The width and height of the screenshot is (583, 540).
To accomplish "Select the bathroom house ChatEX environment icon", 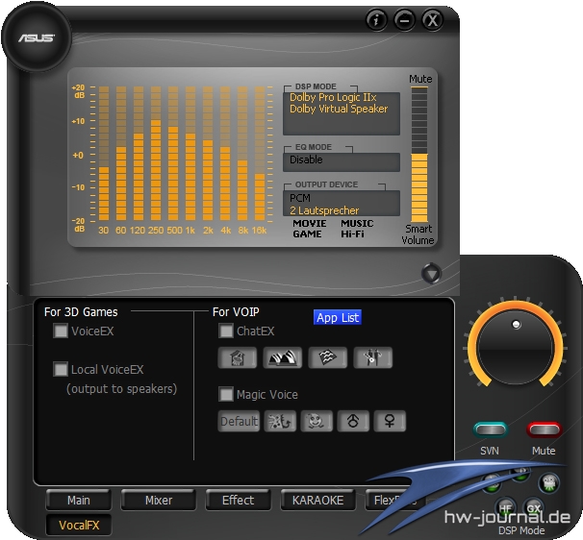I will point(238,357).
